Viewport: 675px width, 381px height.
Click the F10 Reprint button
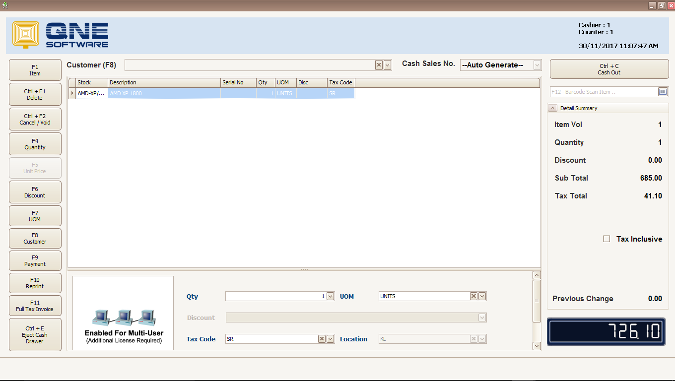35,283
